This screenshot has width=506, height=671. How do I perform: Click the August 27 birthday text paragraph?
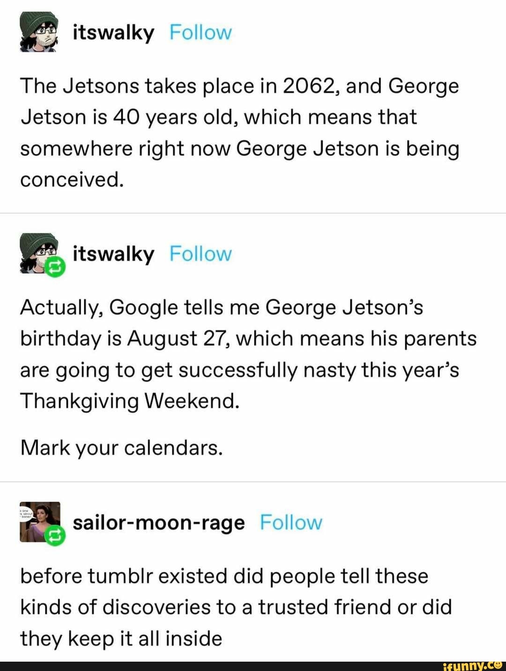(x=248, y=354)
